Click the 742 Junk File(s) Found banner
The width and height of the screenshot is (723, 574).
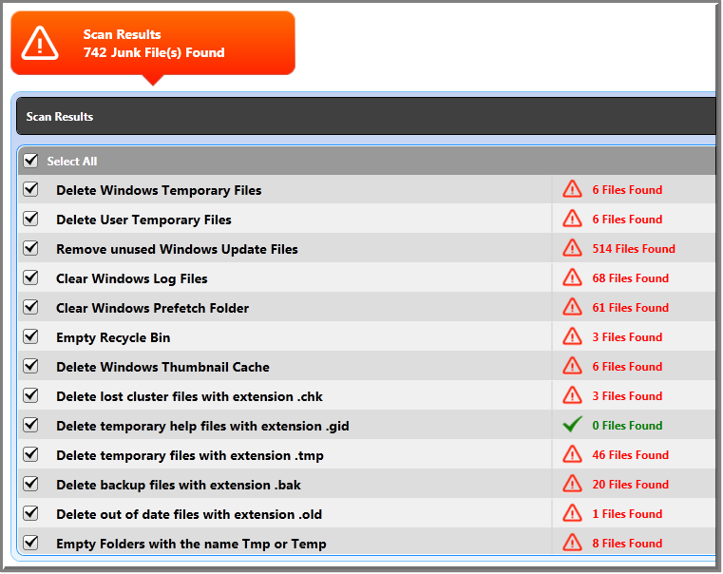tap(154, 53)
